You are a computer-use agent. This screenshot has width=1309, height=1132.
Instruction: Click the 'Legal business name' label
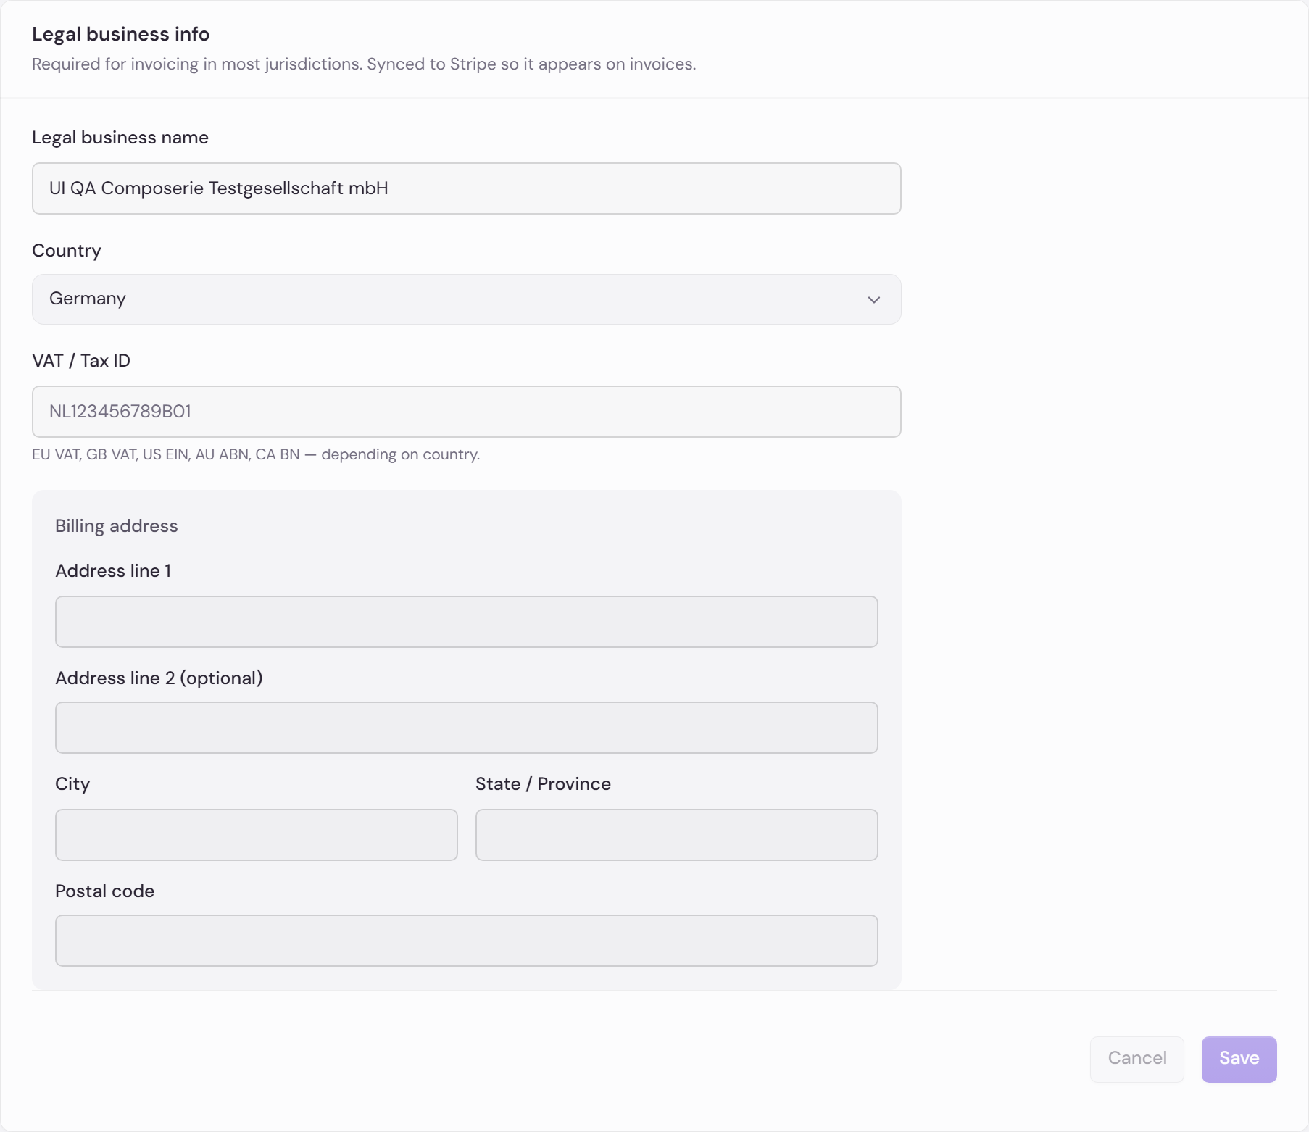pyautogui.click(x=120, y=138)
